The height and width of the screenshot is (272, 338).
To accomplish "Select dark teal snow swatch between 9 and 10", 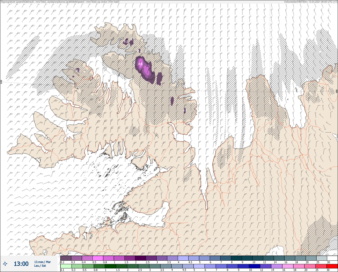I will [247, 258].
